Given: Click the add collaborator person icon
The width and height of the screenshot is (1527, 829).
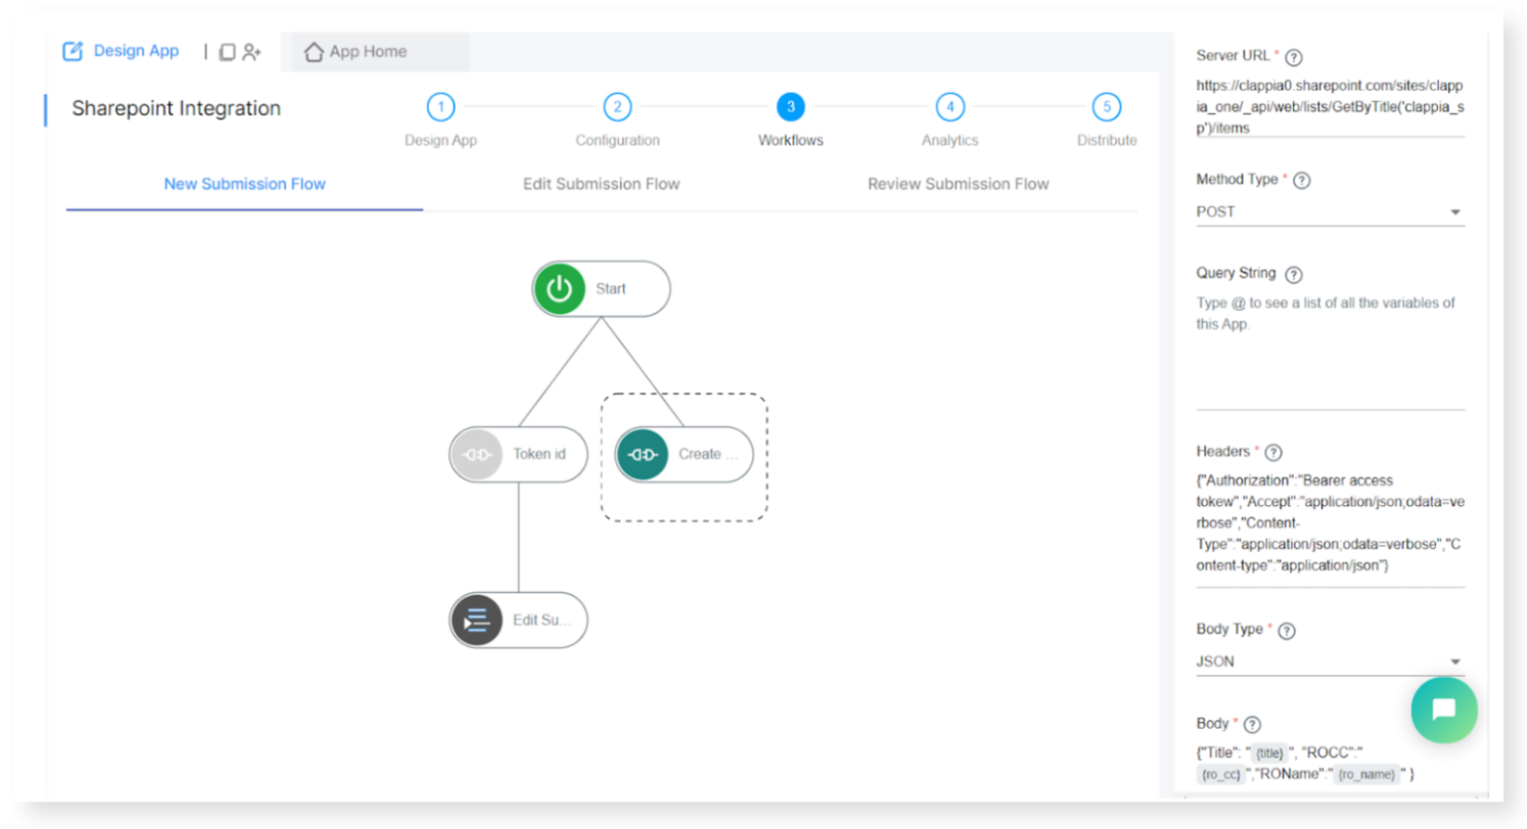Looking at the screenshot, I should [253, 51].
